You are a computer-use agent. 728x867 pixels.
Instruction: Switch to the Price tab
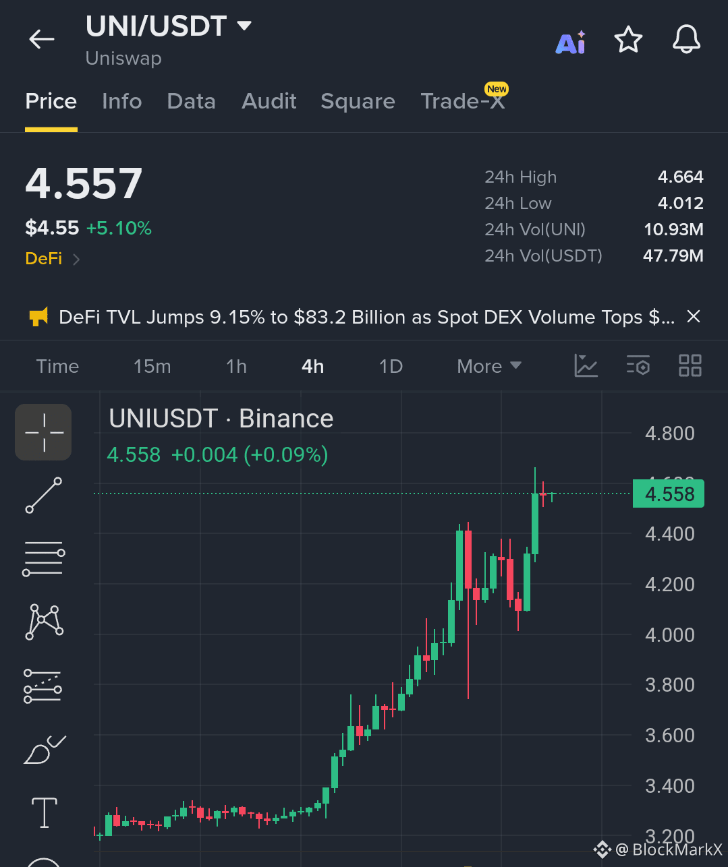pyautogui.click(x=51, y=101)
